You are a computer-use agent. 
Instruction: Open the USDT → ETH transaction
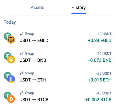[58, 77]
